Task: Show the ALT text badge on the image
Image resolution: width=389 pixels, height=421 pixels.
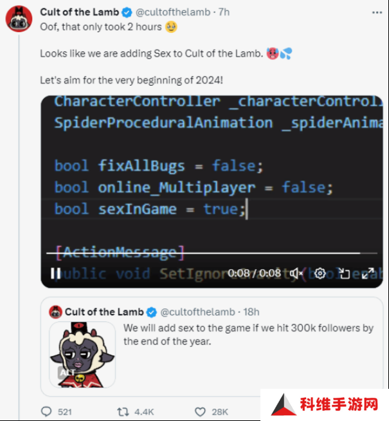Action: click(x=66, y=373)
